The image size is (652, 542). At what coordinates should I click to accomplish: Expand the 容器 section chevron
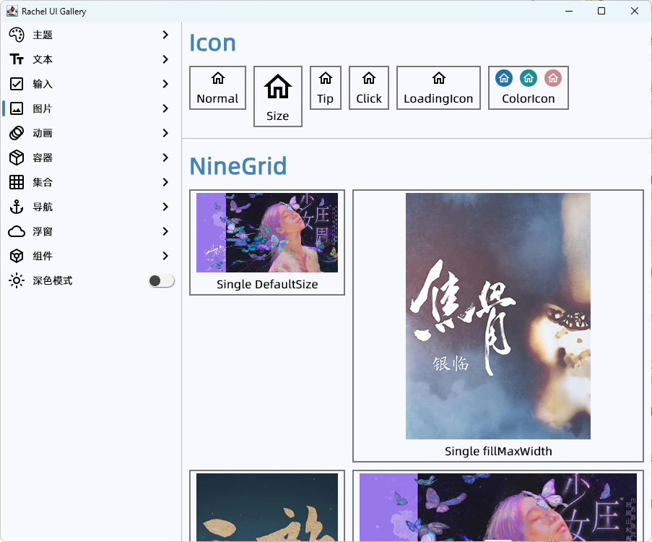coord(165,158)
